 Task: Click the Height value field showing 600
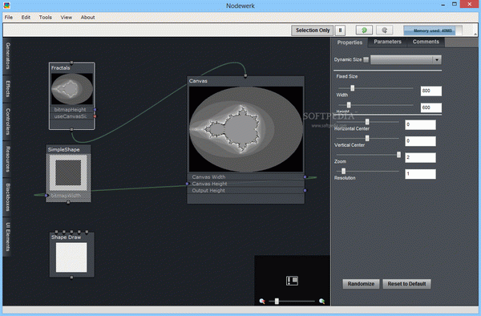tap(431, 107)
